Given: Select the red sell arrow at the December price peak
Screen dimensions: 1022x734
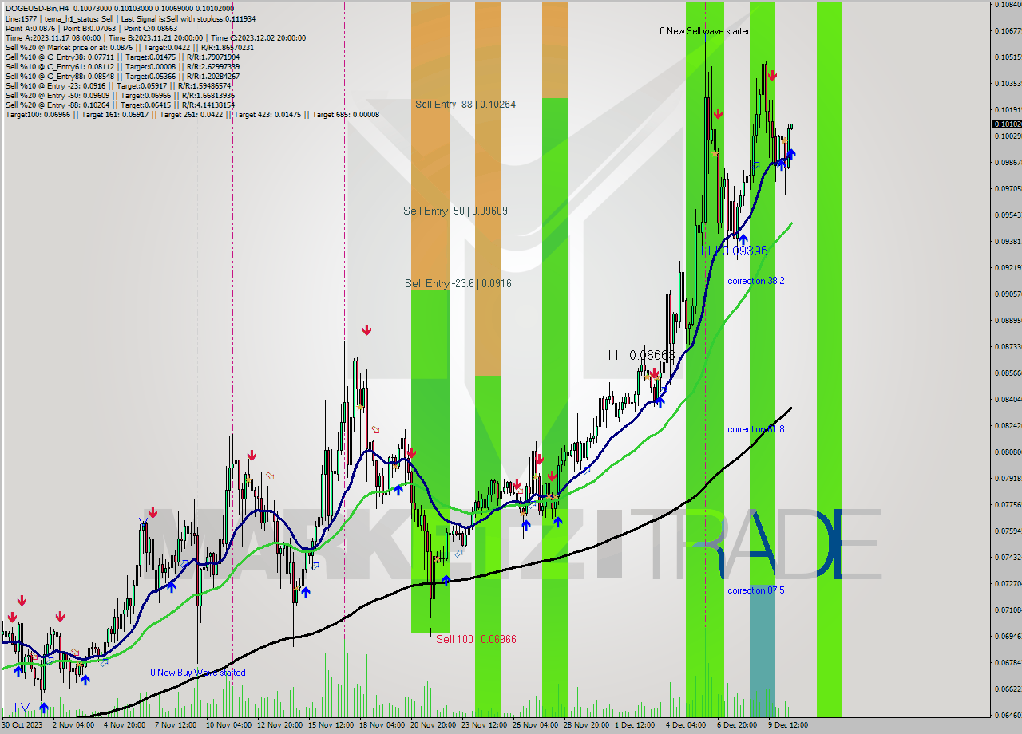Looking at the screenshot, I should click(x=771, y=73).
